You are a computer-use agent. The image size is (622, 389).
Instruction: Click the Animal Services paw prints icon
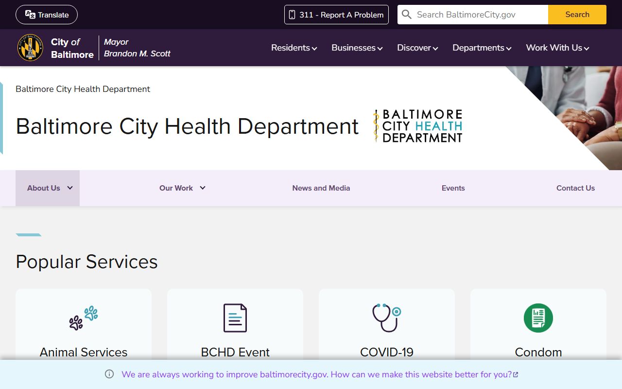(x=84, y=318)
